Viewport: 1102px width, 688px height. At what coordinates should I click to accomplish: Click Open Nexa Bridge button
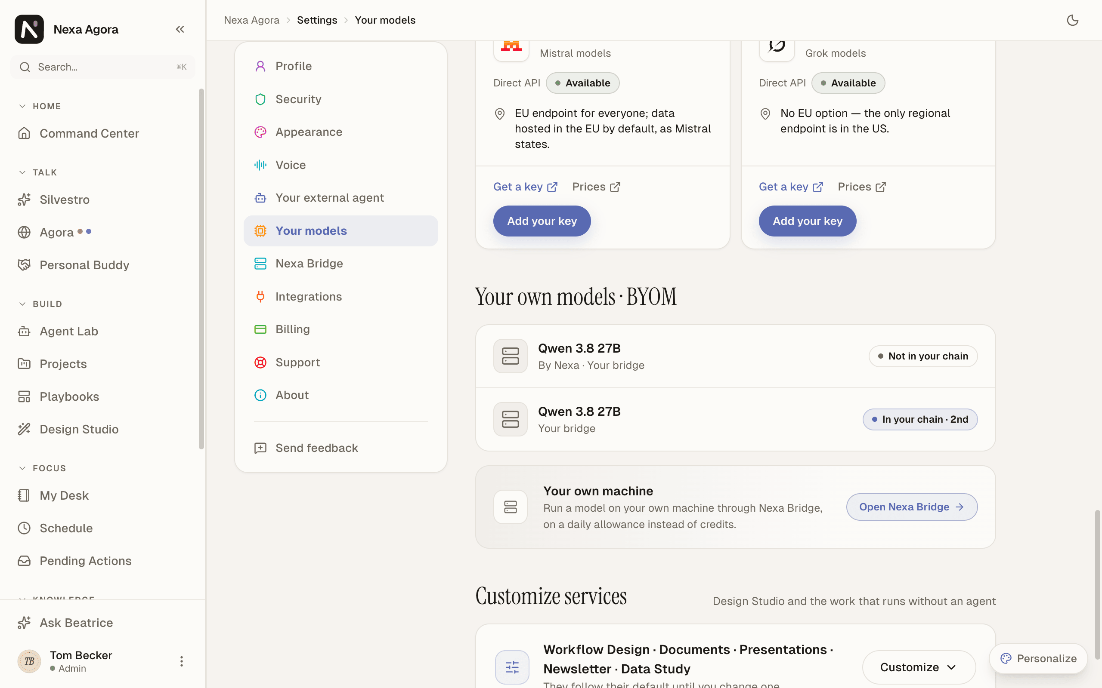[x=912, y=507]
